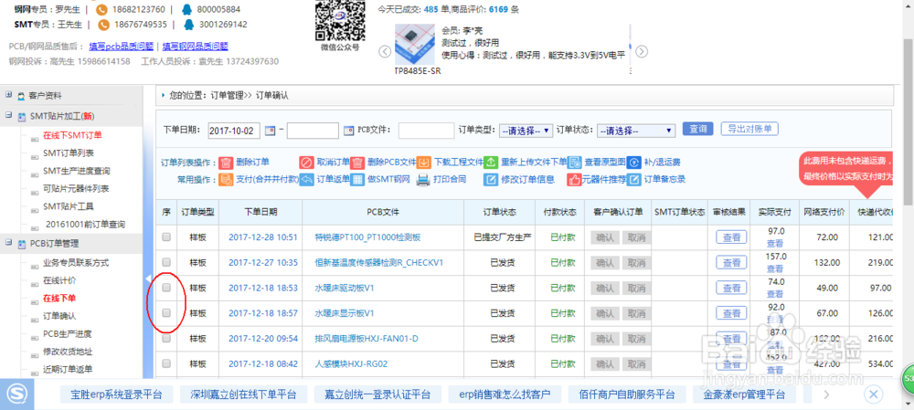Image resolution: width=914 pixels, height=410 pixels.
Task: Click phone icon next to 18682123760
Action: (102, 9)
